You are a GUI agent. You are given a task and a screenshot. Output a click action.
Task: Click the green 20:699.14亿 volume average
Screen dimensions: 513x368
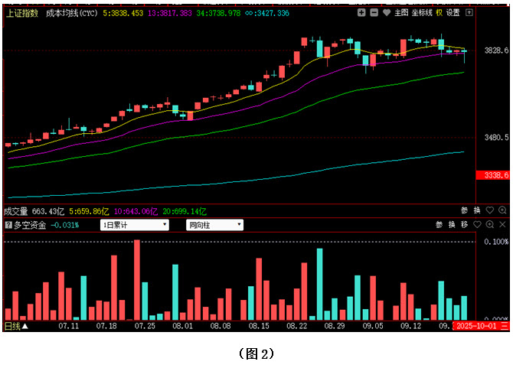click(185, 211)
